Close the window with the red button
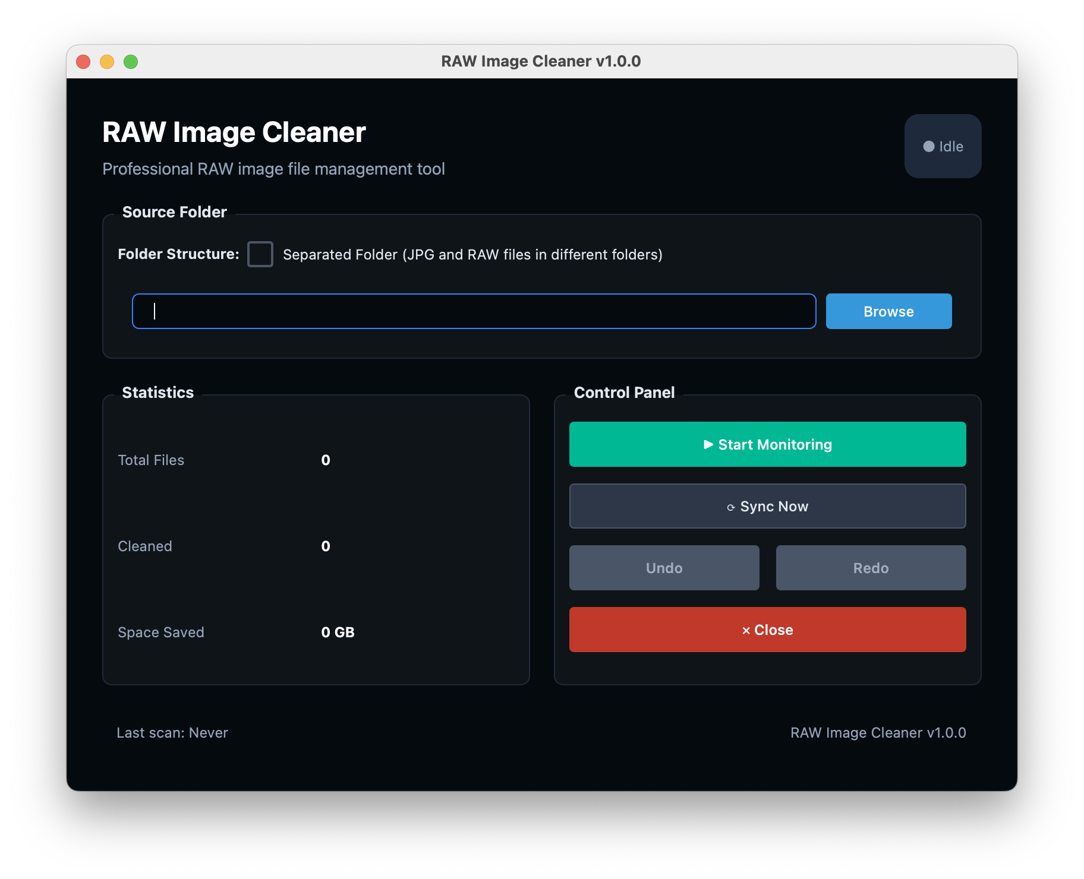Viewport: 1084px width, 879px height. coord(83,62)
